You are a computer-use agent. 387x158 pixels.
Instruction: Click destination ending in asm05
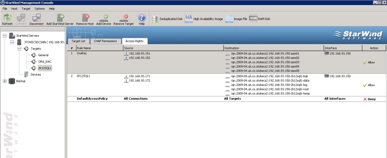click(265, 71)
